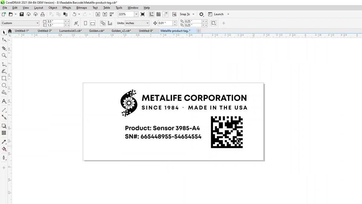Select the Color Eyedropper tool

[4, 141]
